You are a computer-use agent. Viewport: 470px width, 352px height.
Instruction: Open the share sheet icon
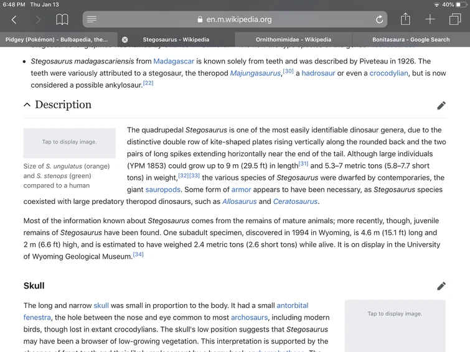point(405,19)
